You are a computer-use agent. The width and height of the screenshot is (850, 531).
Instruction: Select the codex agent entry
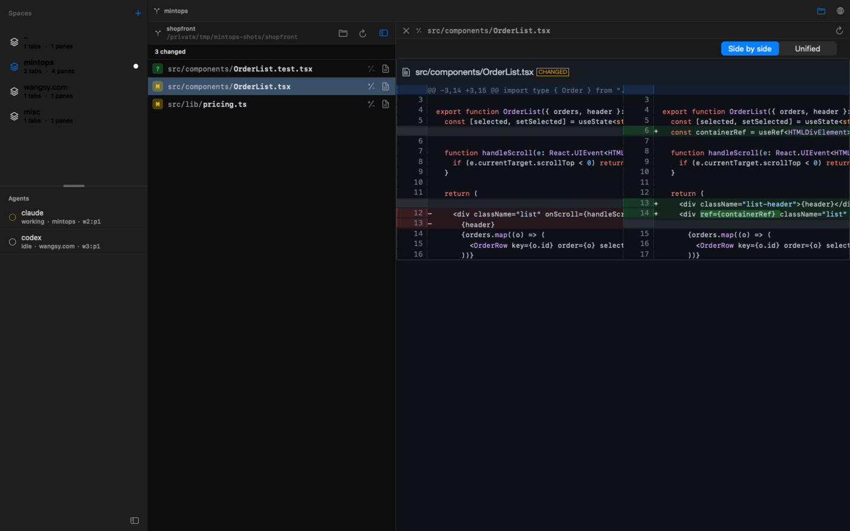(74, 242)
